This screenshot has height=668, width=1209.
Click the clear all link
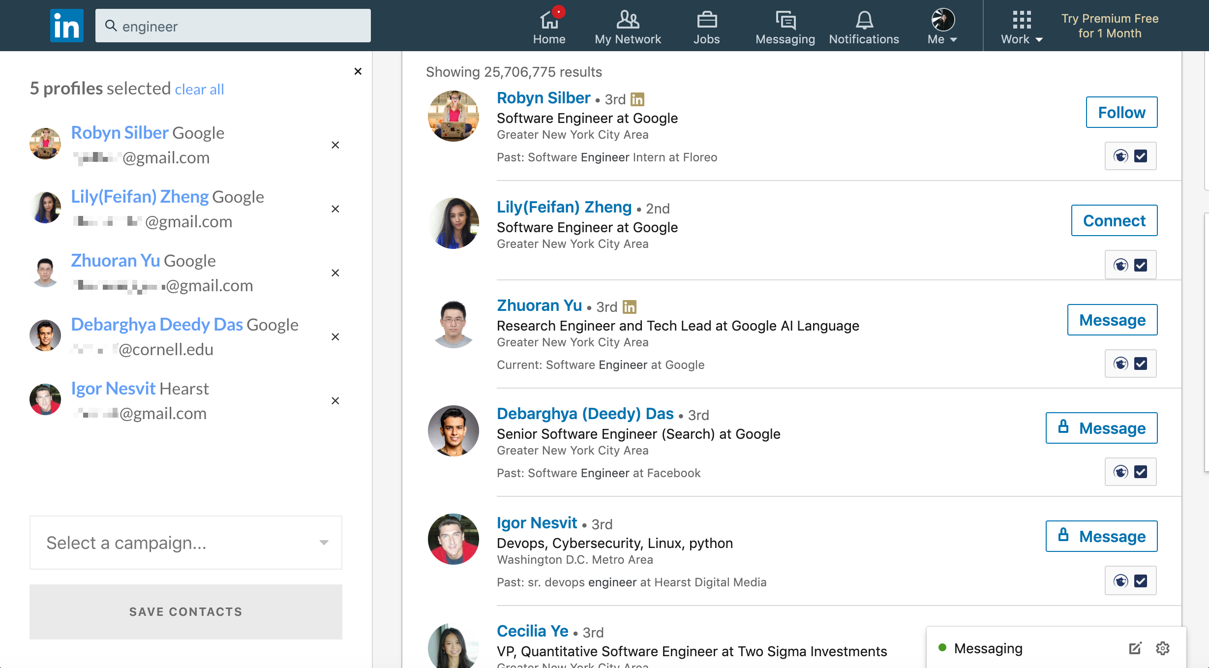point(199,90)
